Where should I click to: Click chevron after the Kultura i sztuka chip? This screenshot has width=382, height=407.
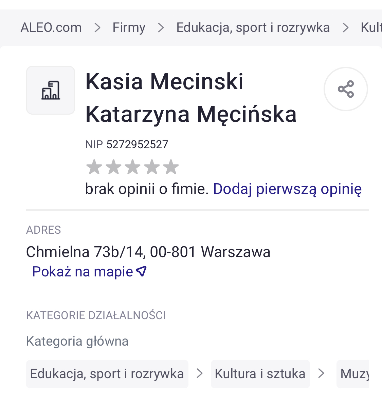pos(321,374)
